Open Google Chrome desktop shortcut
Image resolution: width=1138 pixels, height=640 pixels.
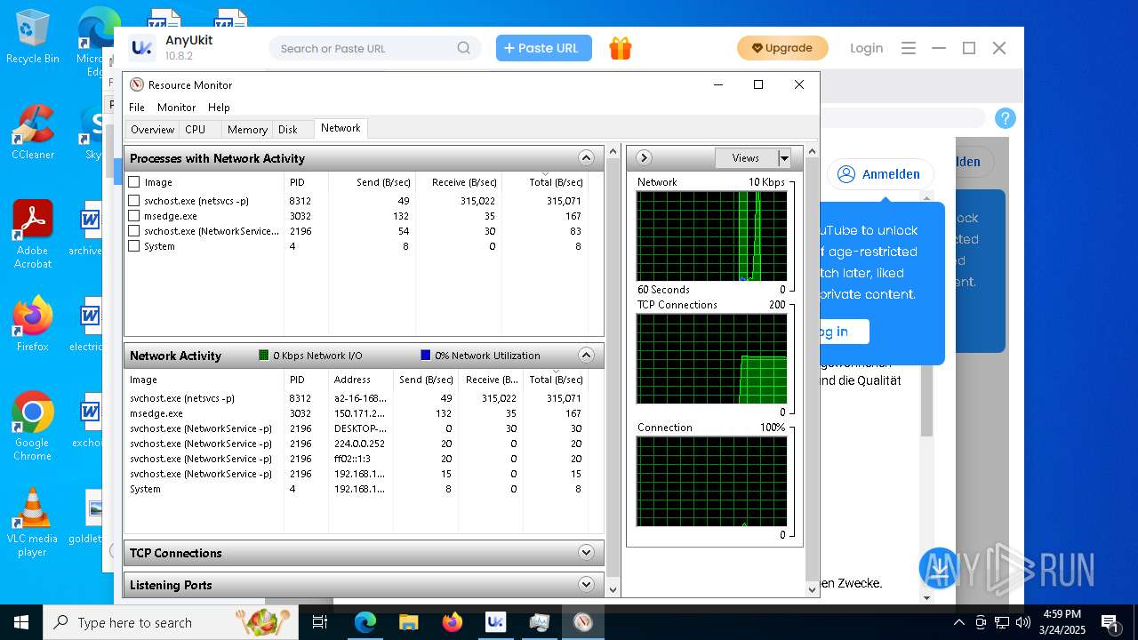point(32,427)
